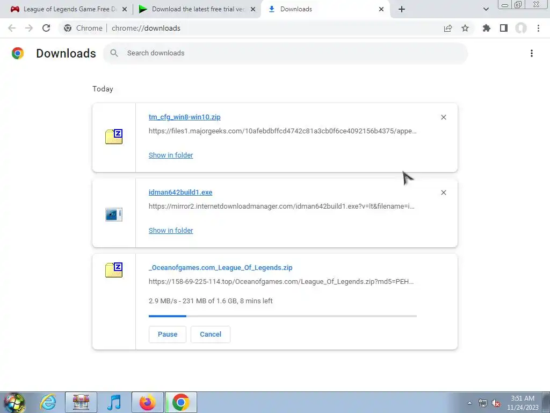
Task: Expand the tab search dropdown arrow
Action: [486, 9]
